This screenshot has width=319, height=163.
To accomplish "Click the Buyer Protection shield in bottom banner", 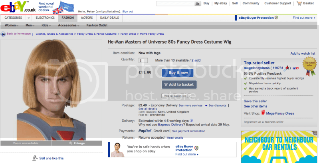I will pos(196,148).
